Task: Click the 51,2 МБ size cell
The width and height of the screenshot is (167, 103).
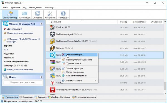Action: [x=124, y=55]
